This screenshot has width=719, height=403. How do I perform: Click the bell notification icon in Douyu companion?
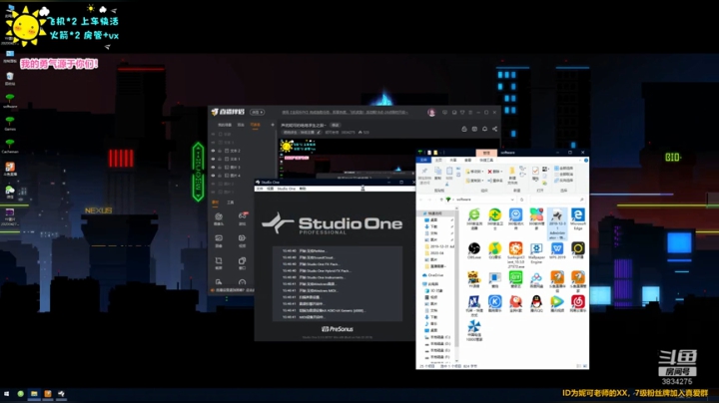coord(484,129)
